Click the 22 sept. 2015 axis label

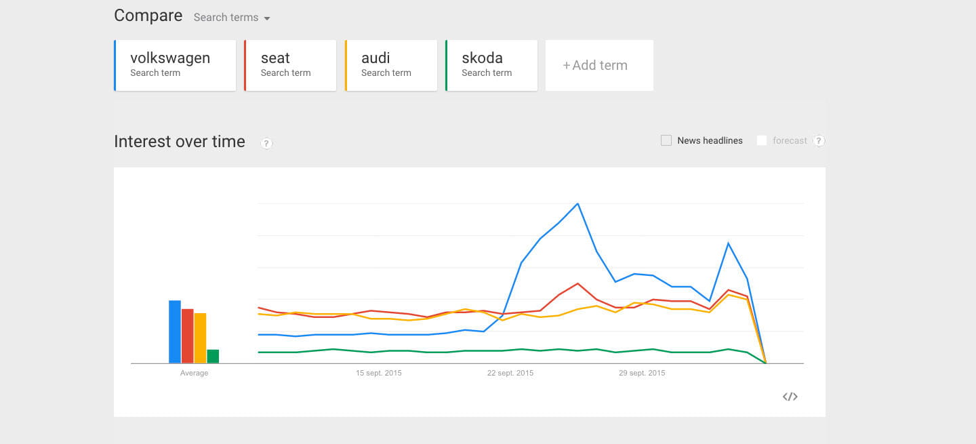click(x=510, y=373)
